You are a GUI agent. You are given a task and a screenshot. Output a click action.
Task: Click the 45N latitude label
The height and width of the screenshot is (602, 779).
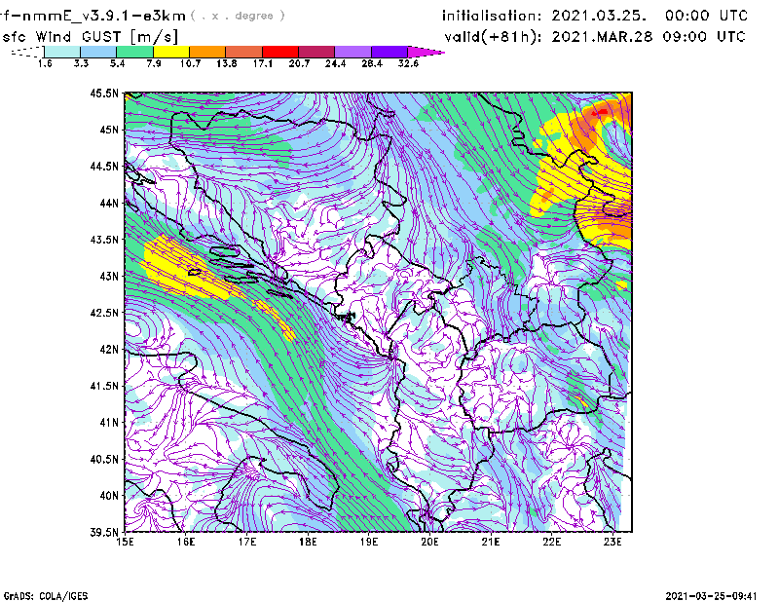click(109, 130)
